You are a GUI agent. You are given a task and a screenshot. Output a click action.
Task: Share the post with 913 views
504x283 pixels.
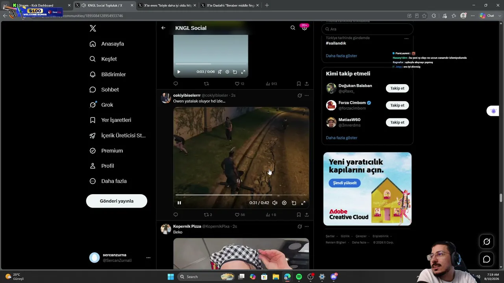point(307,84)
